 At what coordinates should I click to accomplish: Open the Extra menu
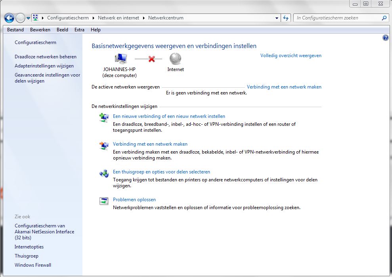80,30
